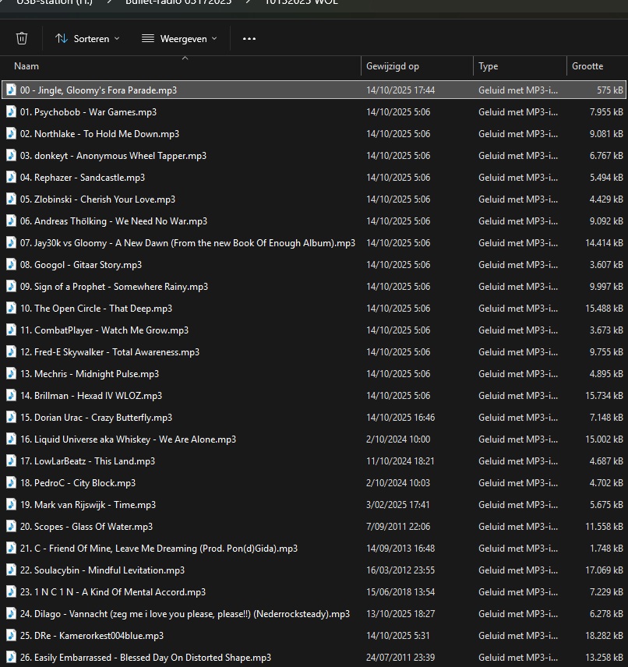Click the mp3 icon of Jay30k vs Gloomy track
Viewport: 628px width, 667px height.
(x=11, y=243)
